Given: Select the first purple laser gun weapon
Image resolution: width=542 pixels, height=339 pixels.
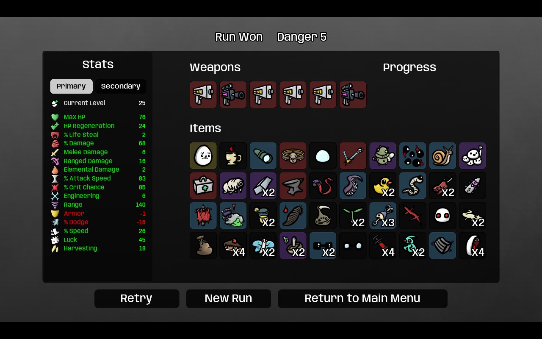Looking at the screenshot, I should click(233, 94).
